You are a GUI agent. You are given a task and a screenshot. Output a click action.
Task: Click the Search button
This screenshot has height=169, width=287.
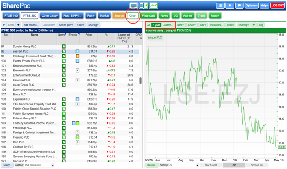coord(119,16)
